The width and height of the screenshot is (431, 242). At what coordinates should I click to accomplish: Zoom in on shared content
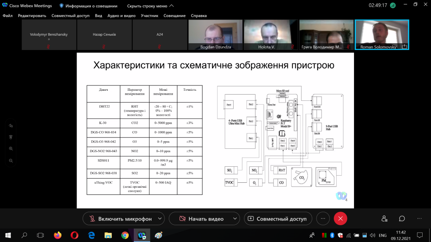(x=11, y=149)
